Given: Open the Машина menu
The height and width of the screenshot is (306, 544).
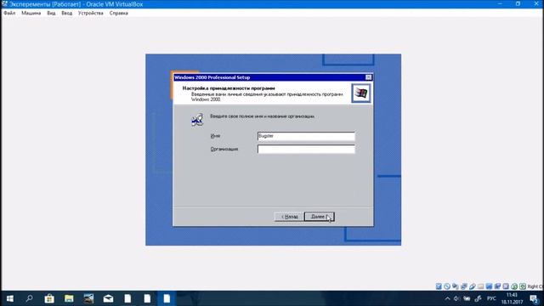Looking at the screenshot, I should [31, 13].
